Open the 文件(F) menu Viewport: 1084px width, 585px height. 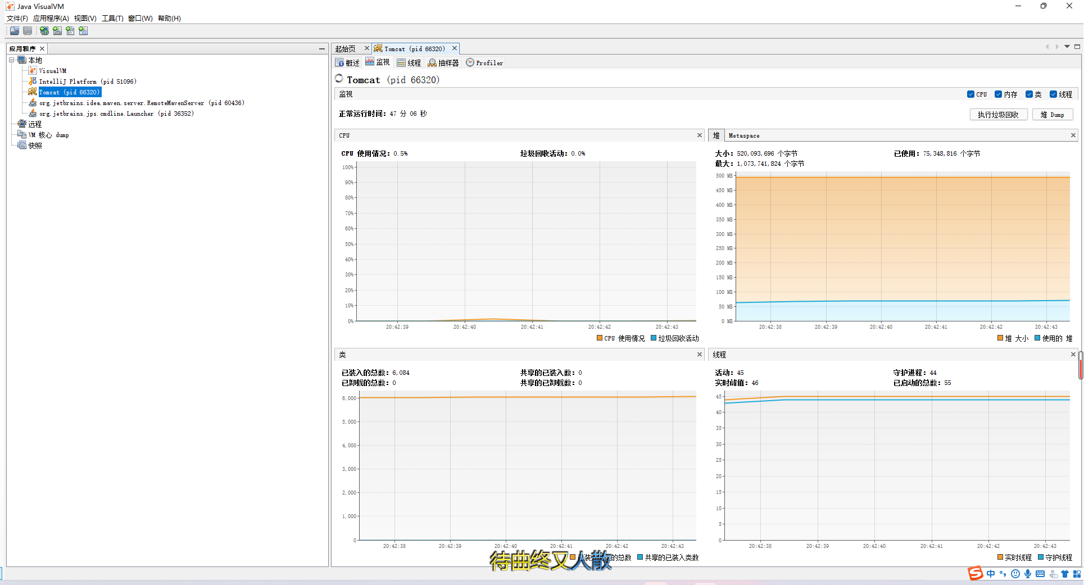pos(17,19)
